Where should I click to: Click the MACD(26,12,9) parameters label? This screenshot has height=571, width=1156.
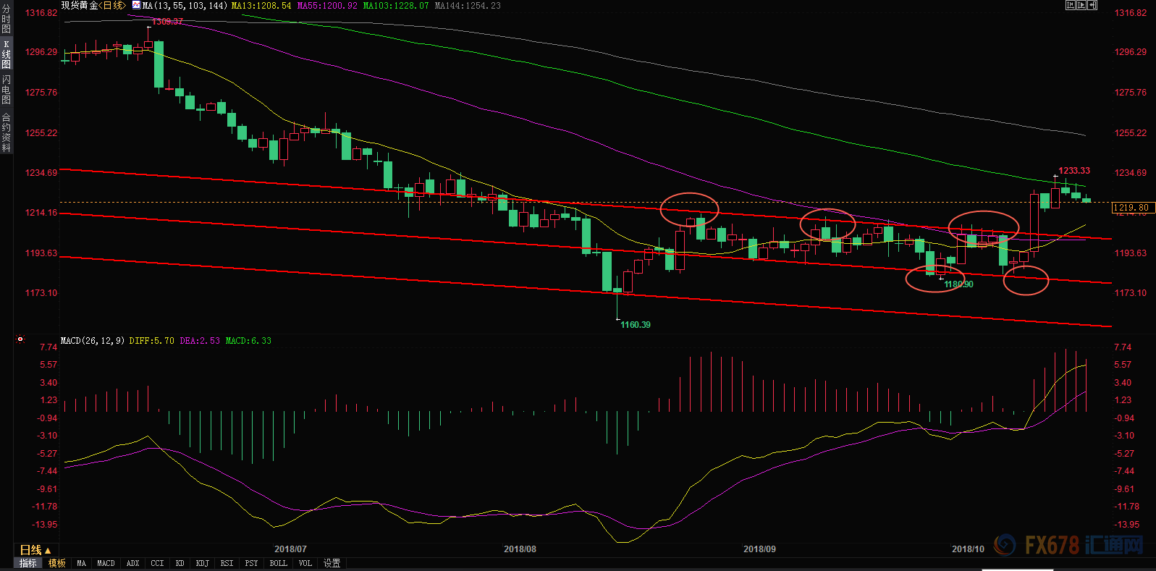point(93,341)
